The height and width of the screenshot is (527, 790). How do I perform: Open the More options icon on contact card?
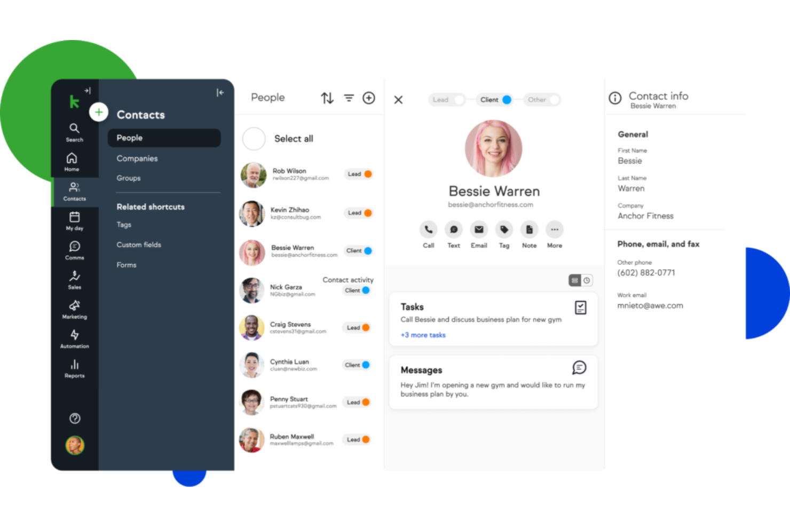(554, 230)
